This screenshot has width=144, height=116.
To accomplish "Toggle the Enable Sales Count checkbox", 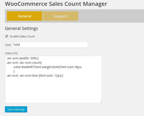I will pos(7,36).
